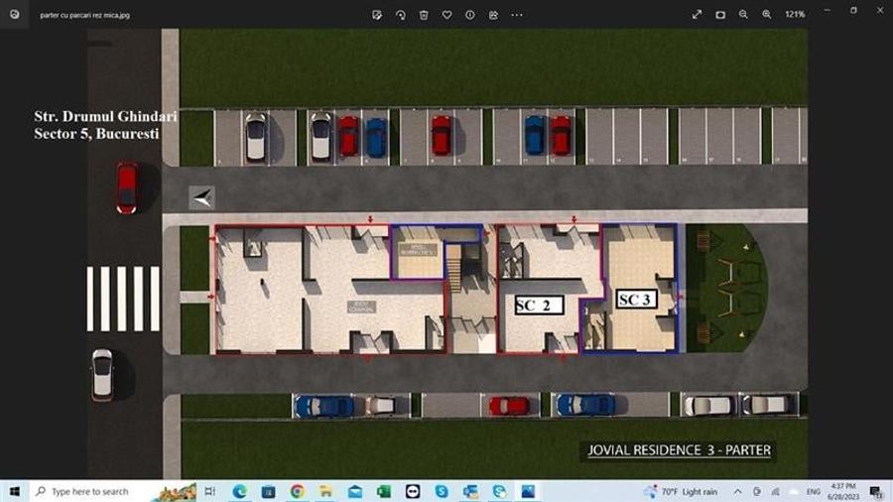This screenshot has height=502, width=893.
Task: Minimize the Photos window
Action: (827, 10)
